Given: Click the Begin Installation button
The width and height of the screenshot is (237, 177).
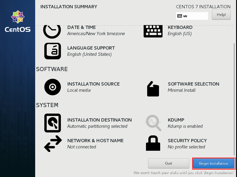Looking at the screenshot, I should coord(214,163).
